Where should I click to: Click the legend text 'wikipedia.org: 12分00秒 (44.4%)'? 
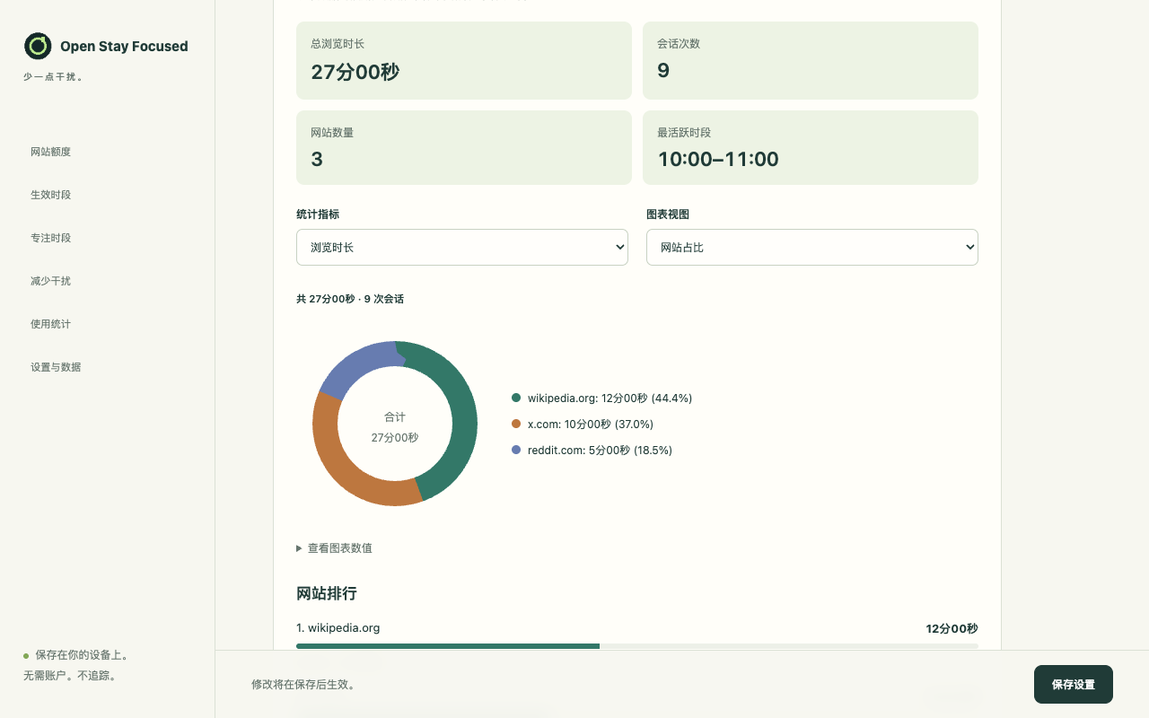tap(610, 398)
